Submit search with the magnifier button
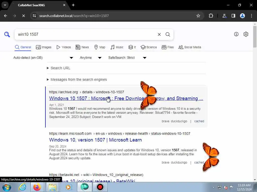The width and height of the screenshot is (257, 192). point(168,34)
